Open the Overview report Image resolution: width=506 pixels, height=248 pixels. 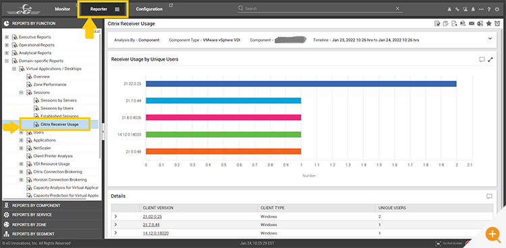point(42,77)
